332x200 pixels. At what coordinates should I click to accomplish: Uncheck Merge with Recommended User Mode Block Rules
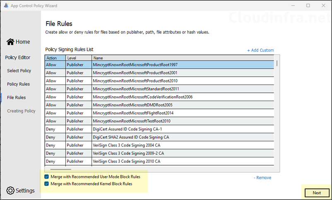[47, 177]
